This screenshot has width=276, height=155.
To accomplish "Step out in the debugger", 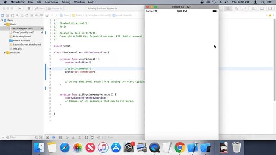I will click(79, 137).
